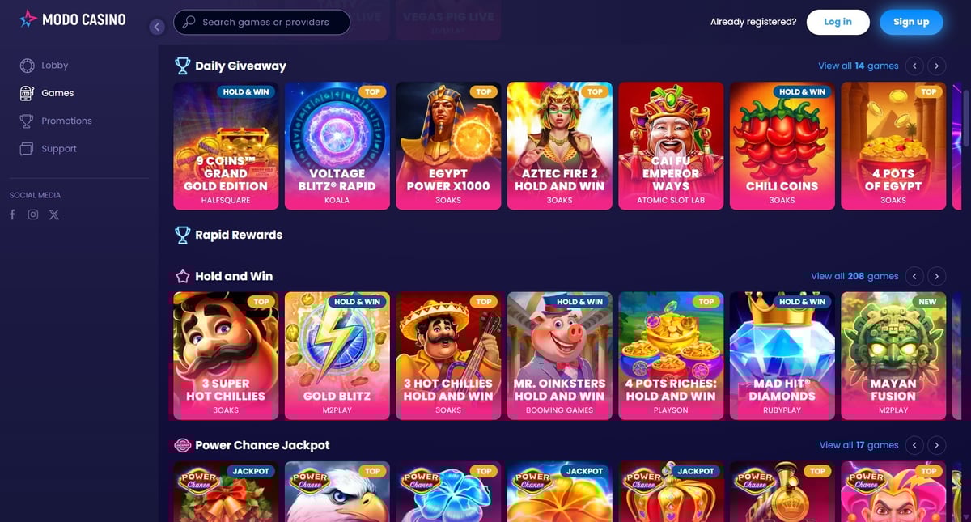
Task: View all 208 Hold and Win games
Action: tap(854, 276)
